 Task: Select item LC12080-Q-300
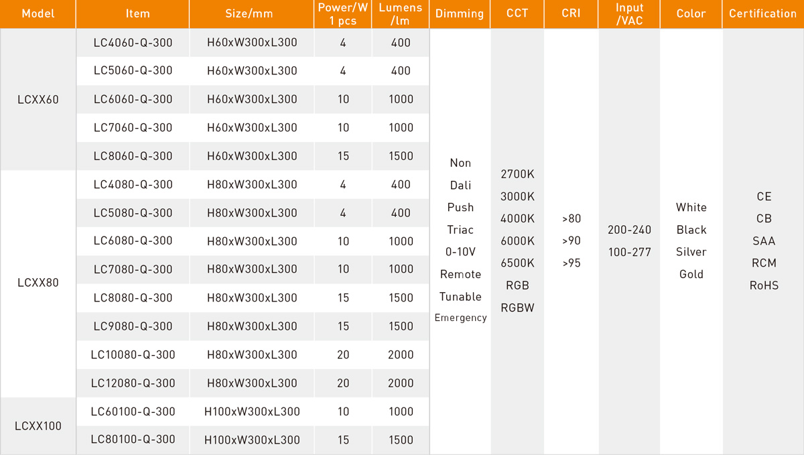pos(133,383)
